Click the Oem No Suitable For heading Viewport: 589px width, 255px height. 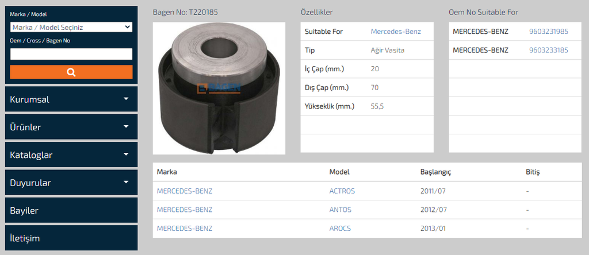483,12
